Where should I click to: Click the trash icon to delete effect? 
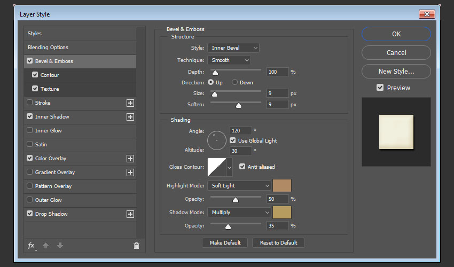(136, 246)
